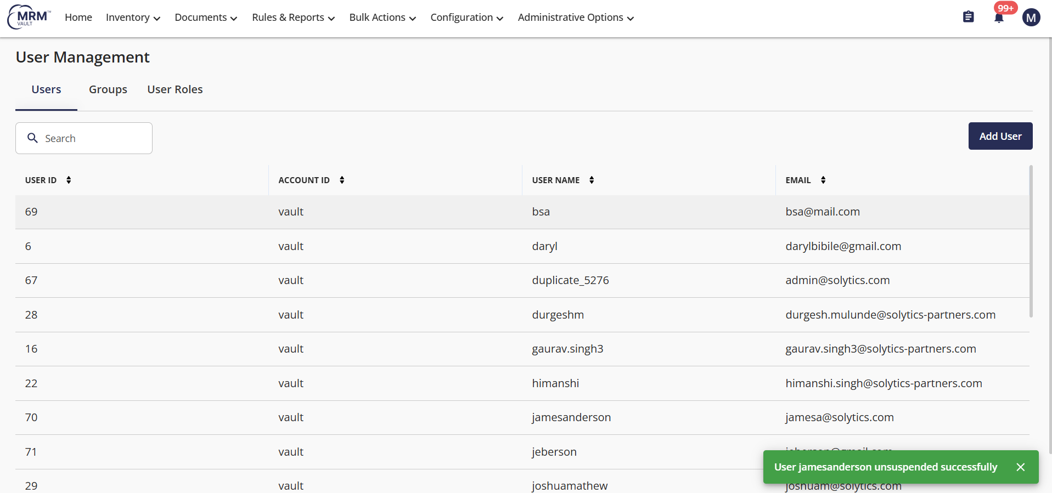Switch to the Groups tab
Screen dimensions: 1052x493
click(108, 89)
